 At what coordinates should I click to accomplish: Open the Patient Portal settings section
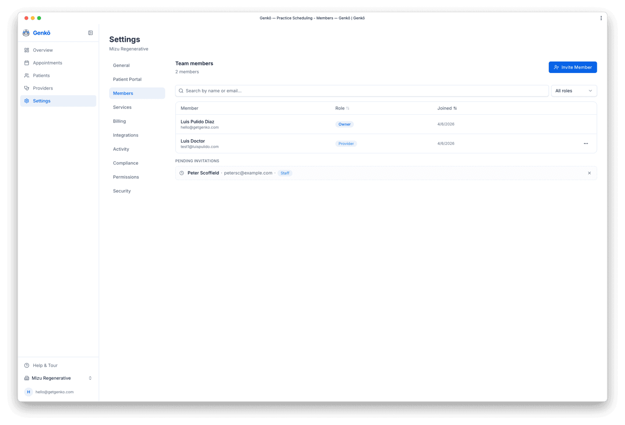point(127,79)
